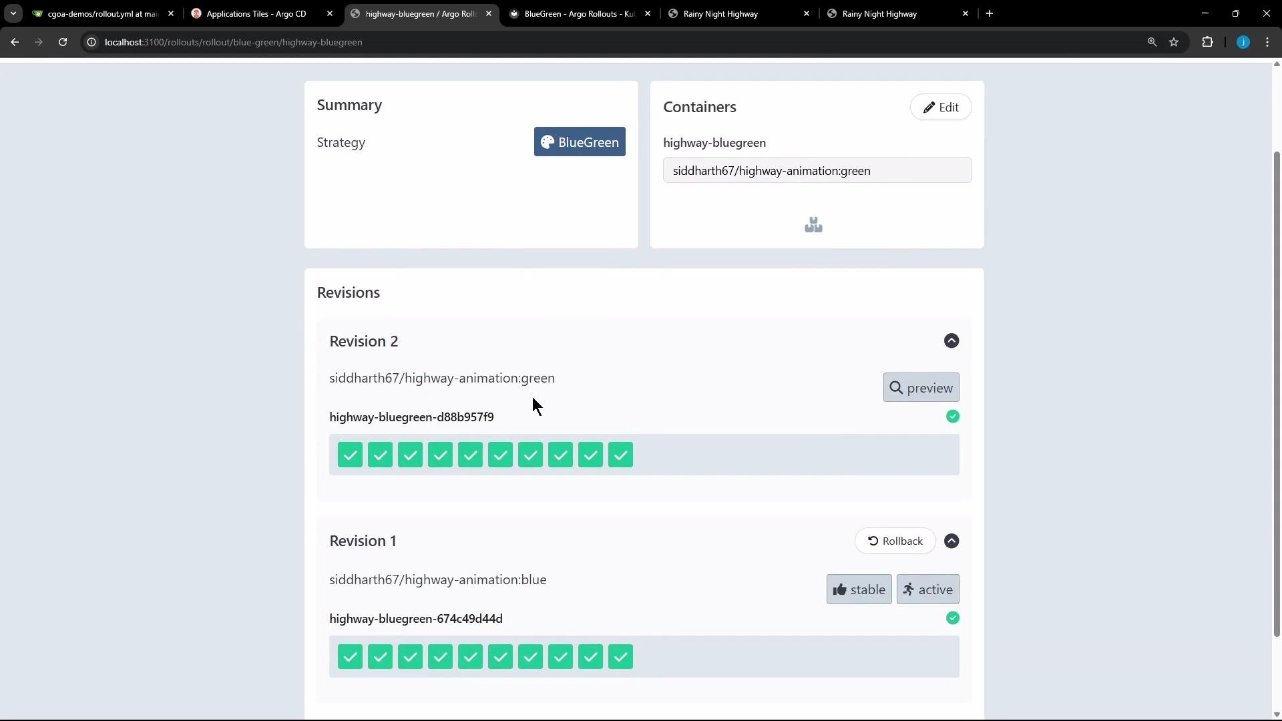Select second pod in highway-bluegreen-674c49d44d
The image size is (1282, 721).
point(380,657)
